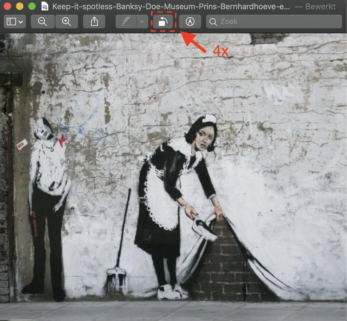Viewport: 347px width, 321px height.
Task: Close the Preview window
Action: tap(7, 6)
